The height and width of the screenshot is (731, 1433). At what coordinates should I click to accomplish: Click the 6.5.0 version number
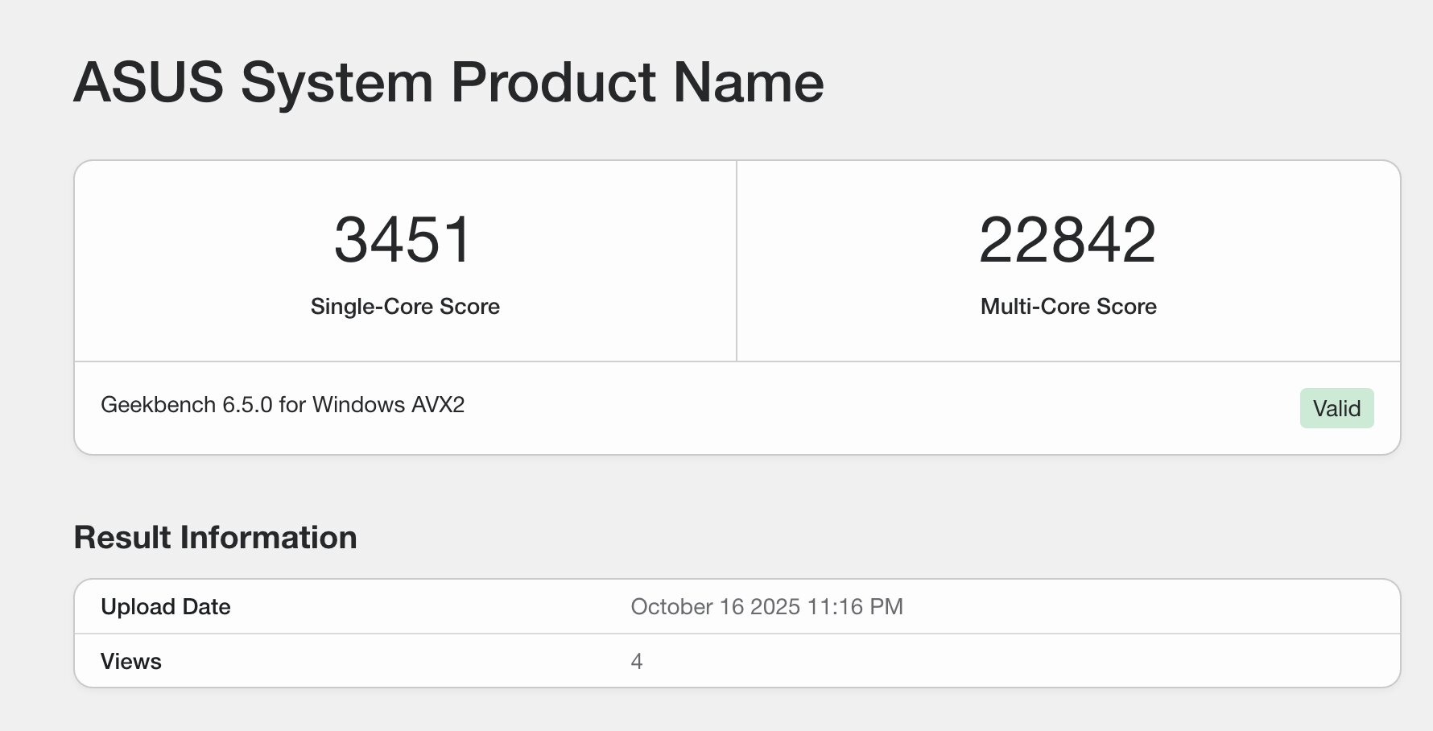247,405
